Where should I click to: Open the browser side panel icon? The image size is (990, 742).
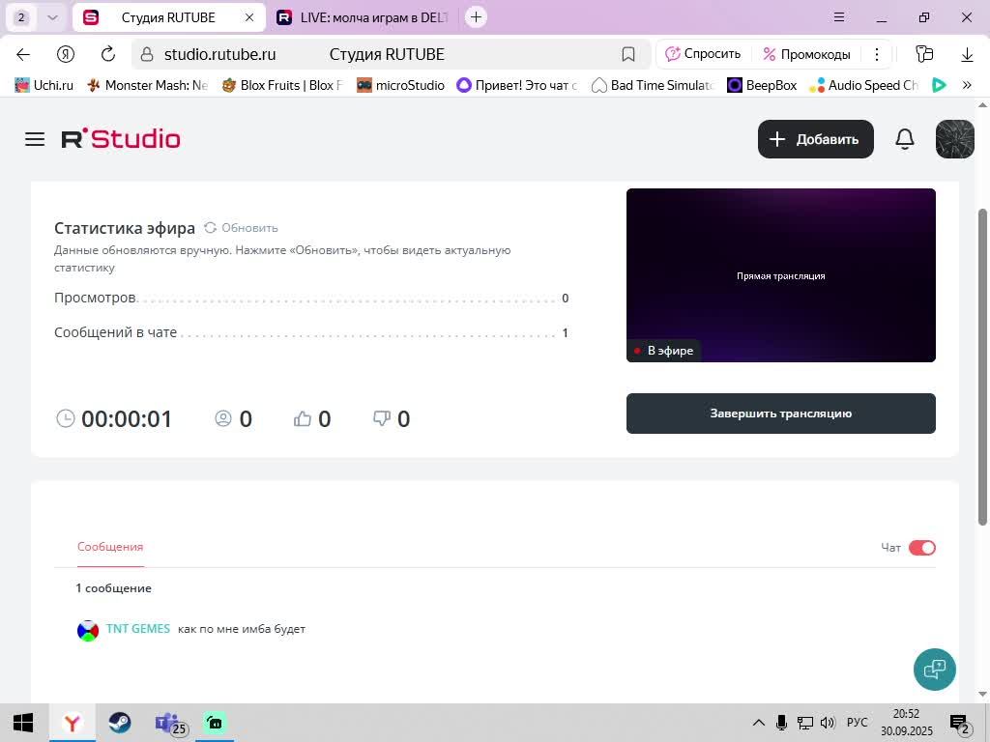point(924,54)
